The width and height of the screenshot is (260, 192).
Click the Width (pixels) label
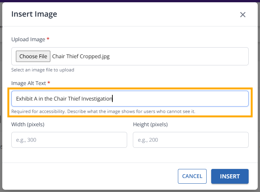pos(28,124)
